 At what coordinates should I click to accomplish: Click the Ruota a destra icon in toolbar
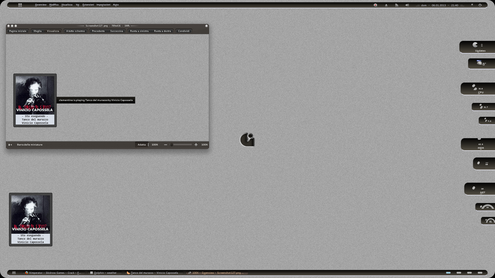click(162, 31)
